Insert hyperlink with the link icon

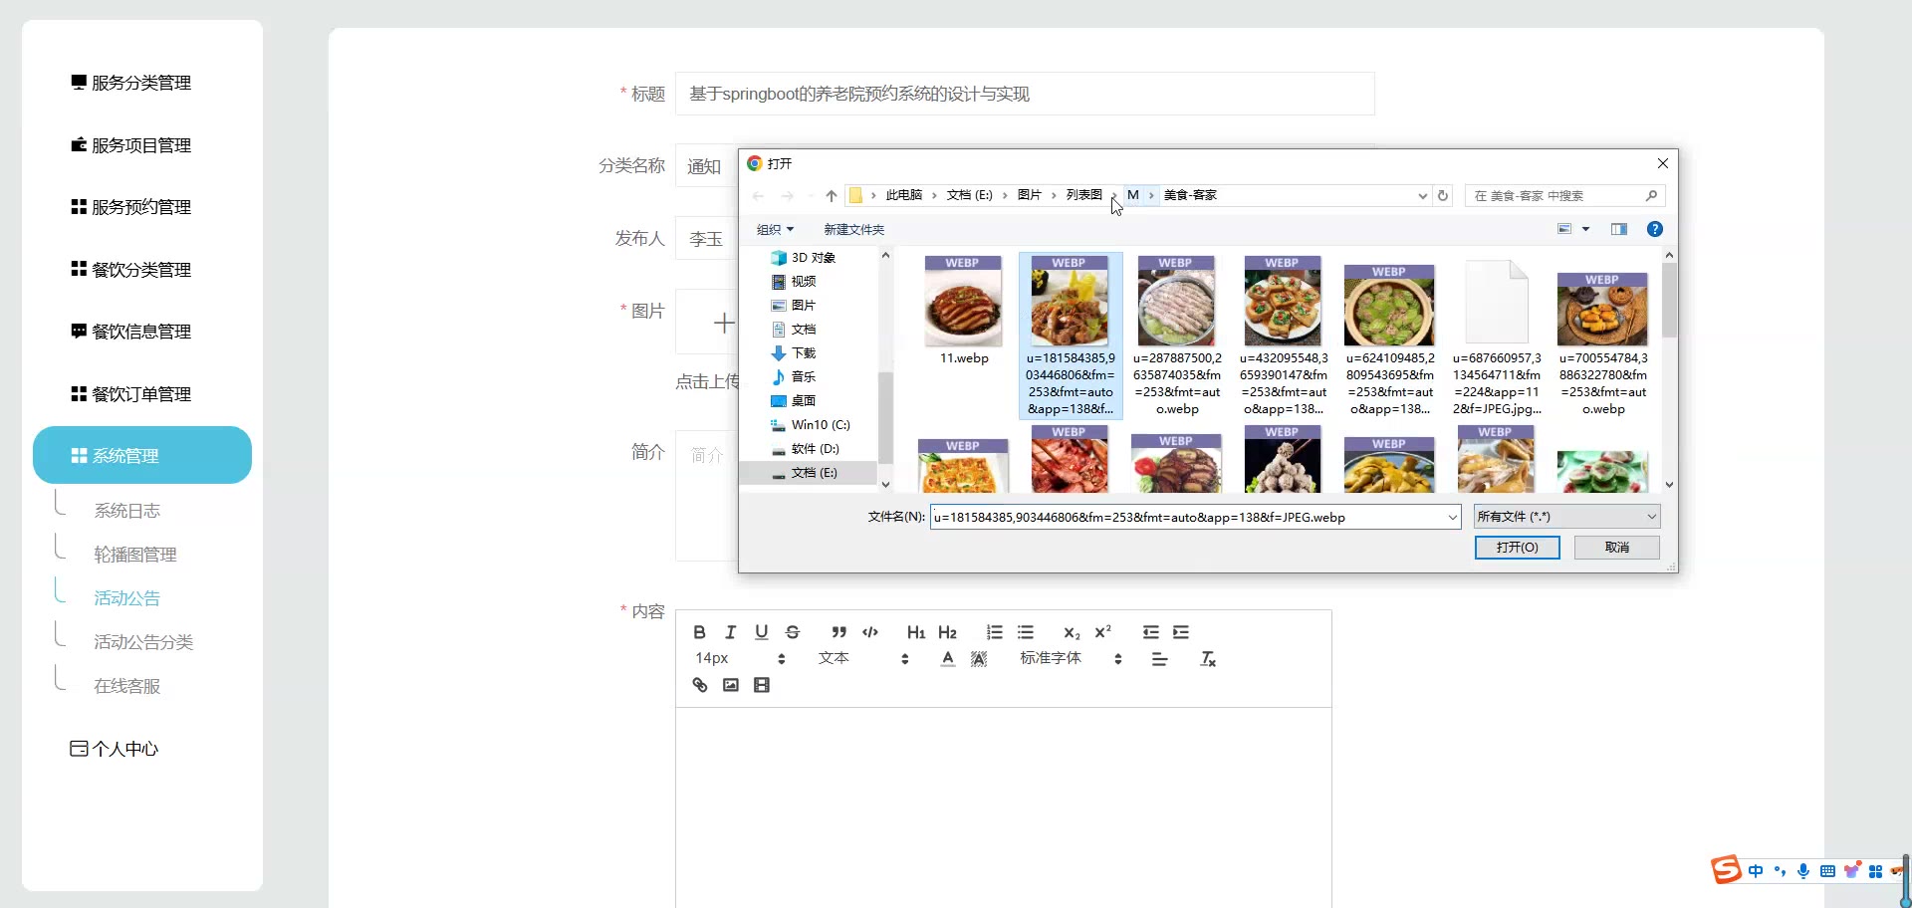click(x=699, y=685)
